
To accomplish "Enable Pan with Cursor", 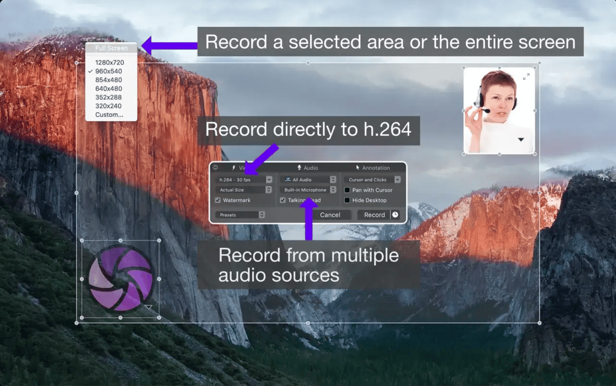I will coord(347,190).
